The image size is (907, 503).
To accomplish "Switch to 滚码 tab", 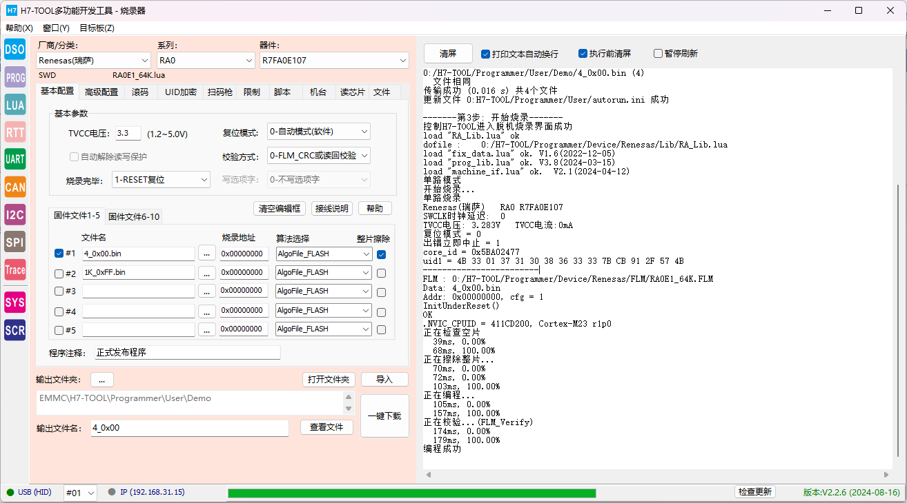I will (x=140, y=92).
